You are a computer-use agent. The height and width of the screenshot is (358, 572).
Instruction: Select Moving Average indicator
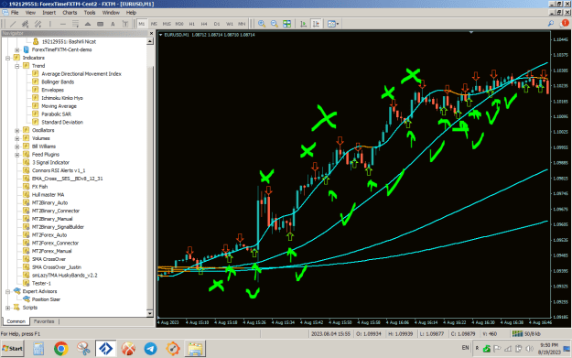point(59,106)
